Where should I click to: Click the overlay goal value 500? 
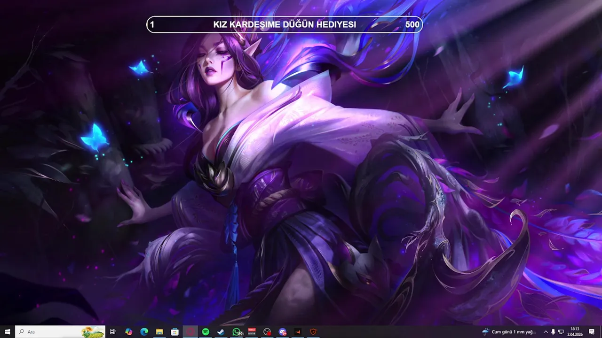tap(412, 24)
